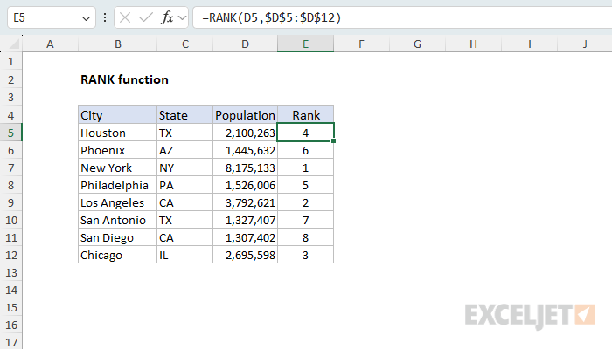Select column A header

[50, 44]
